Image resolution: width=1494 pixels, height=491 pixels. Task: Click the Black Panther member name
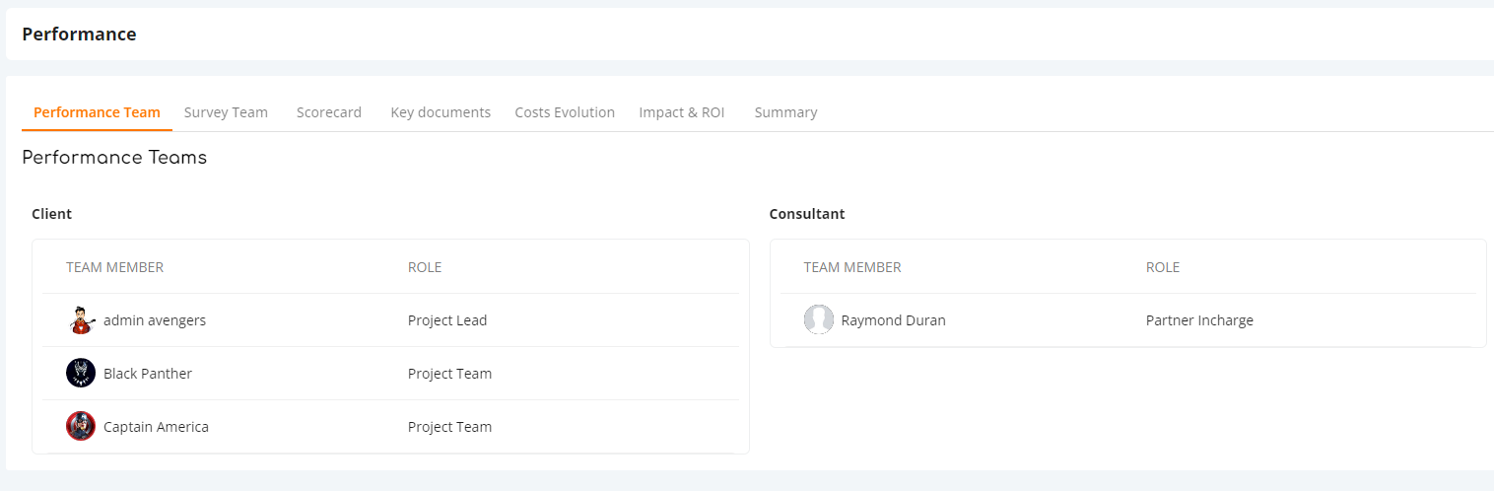click(148, 374)
